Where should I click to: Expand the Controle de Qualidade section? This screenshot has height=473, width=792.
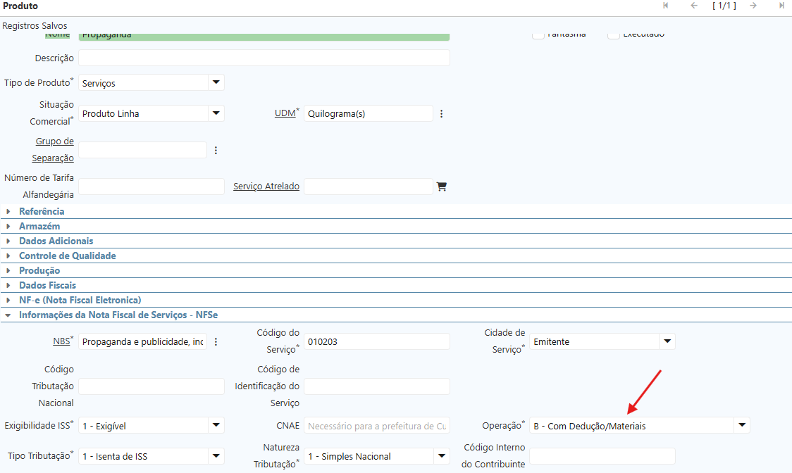point(67,256)
